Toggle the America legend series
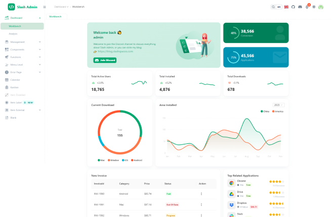The image size is (332, 217). [x=278, y=111]
